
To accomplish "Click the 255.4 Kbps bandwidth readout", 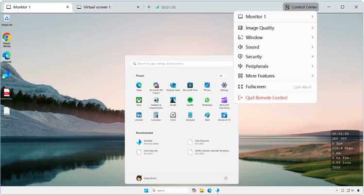I will (343, 148).
